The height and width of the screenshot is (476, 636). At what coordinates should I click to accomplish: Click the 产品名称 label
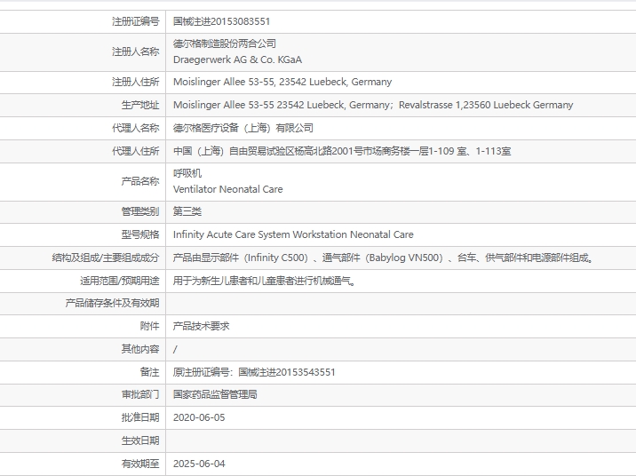pyautogui.click(x=140, y=181)
